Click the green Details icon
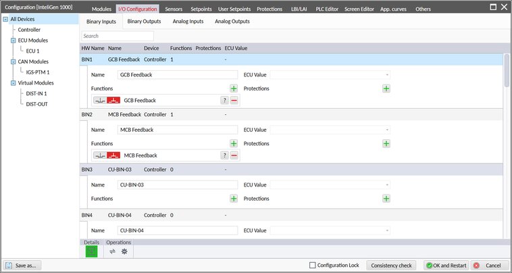 tap(91, 251)
